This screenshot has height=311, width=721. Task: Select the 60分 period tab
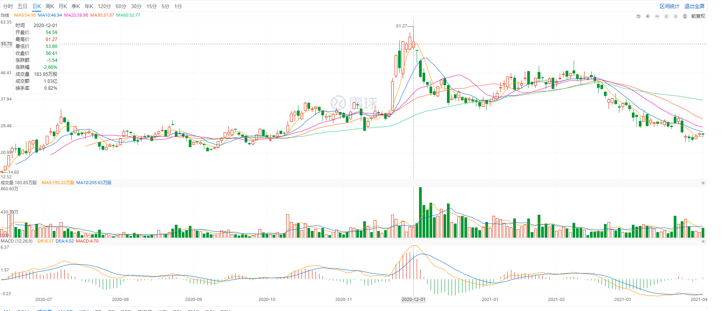(121, 6)
